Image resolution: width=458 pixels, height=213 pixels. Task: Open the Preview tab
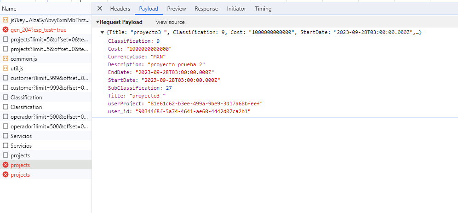point(177,9)
